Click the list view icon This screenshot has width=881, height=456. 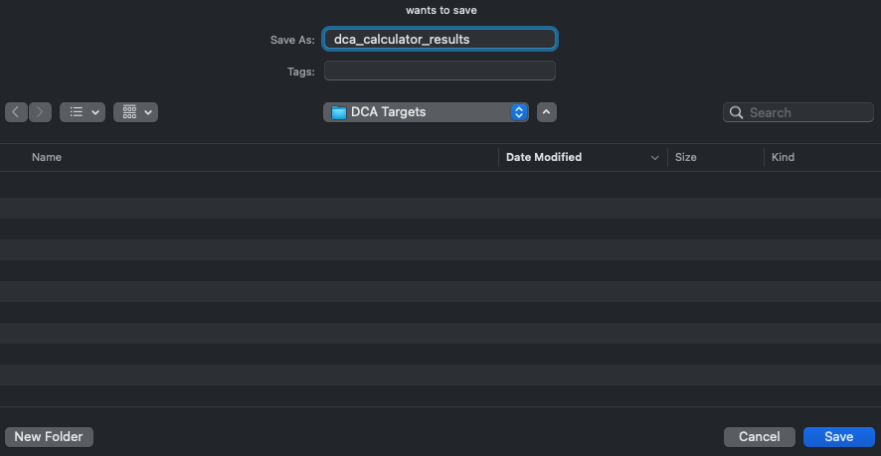point(76,112)
